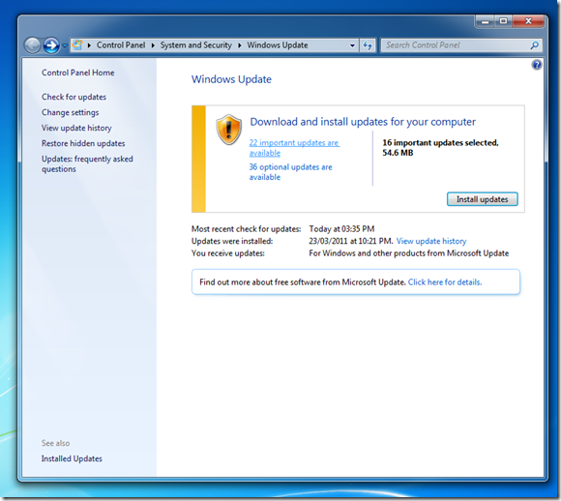Expand the arrow after System and Security
The width and height of the screenshot is (561, 501).
[239, 45]
